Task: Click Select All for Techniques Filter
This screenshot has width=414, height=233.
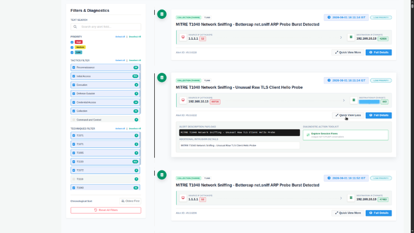Action: point(120,129)
